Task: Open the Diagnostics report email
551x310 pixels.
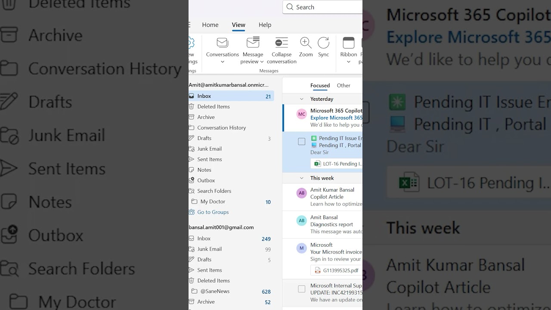Action: pos(323,224)
